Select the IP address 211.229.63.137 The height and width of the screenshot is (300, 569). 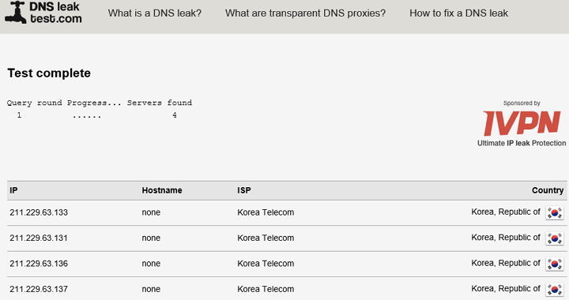pos(39,289)
